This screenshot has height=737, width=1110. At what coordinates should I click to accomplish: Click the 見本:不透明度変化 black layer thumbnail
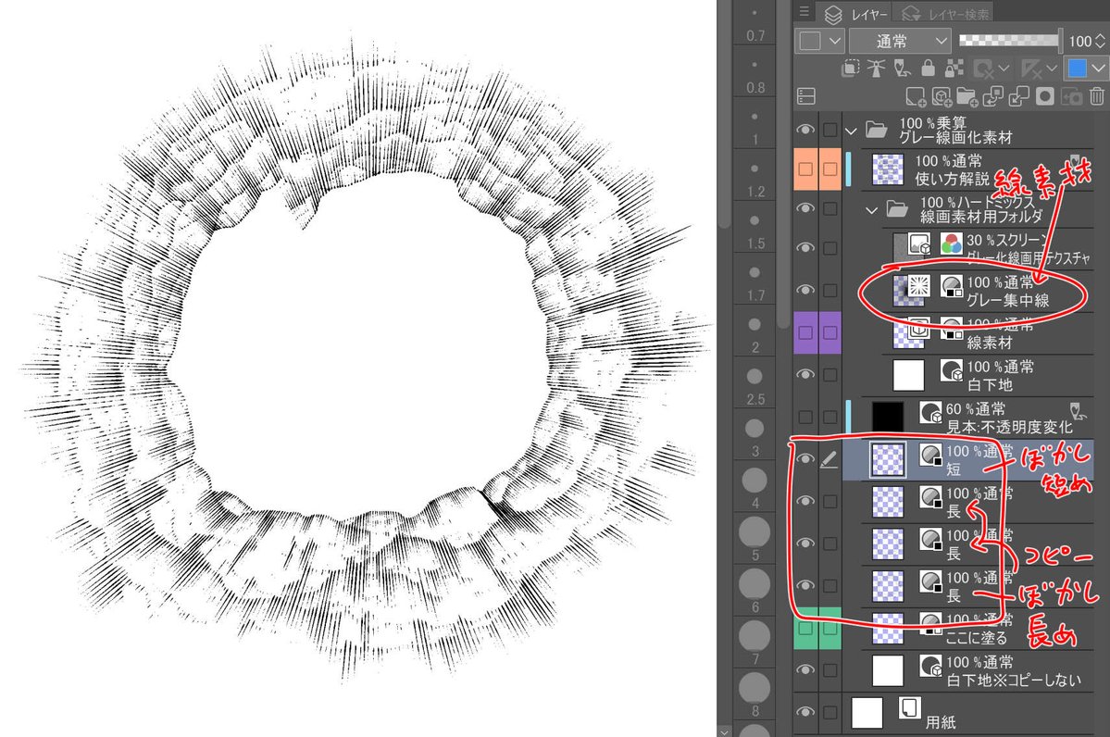[x=888, y=417]
